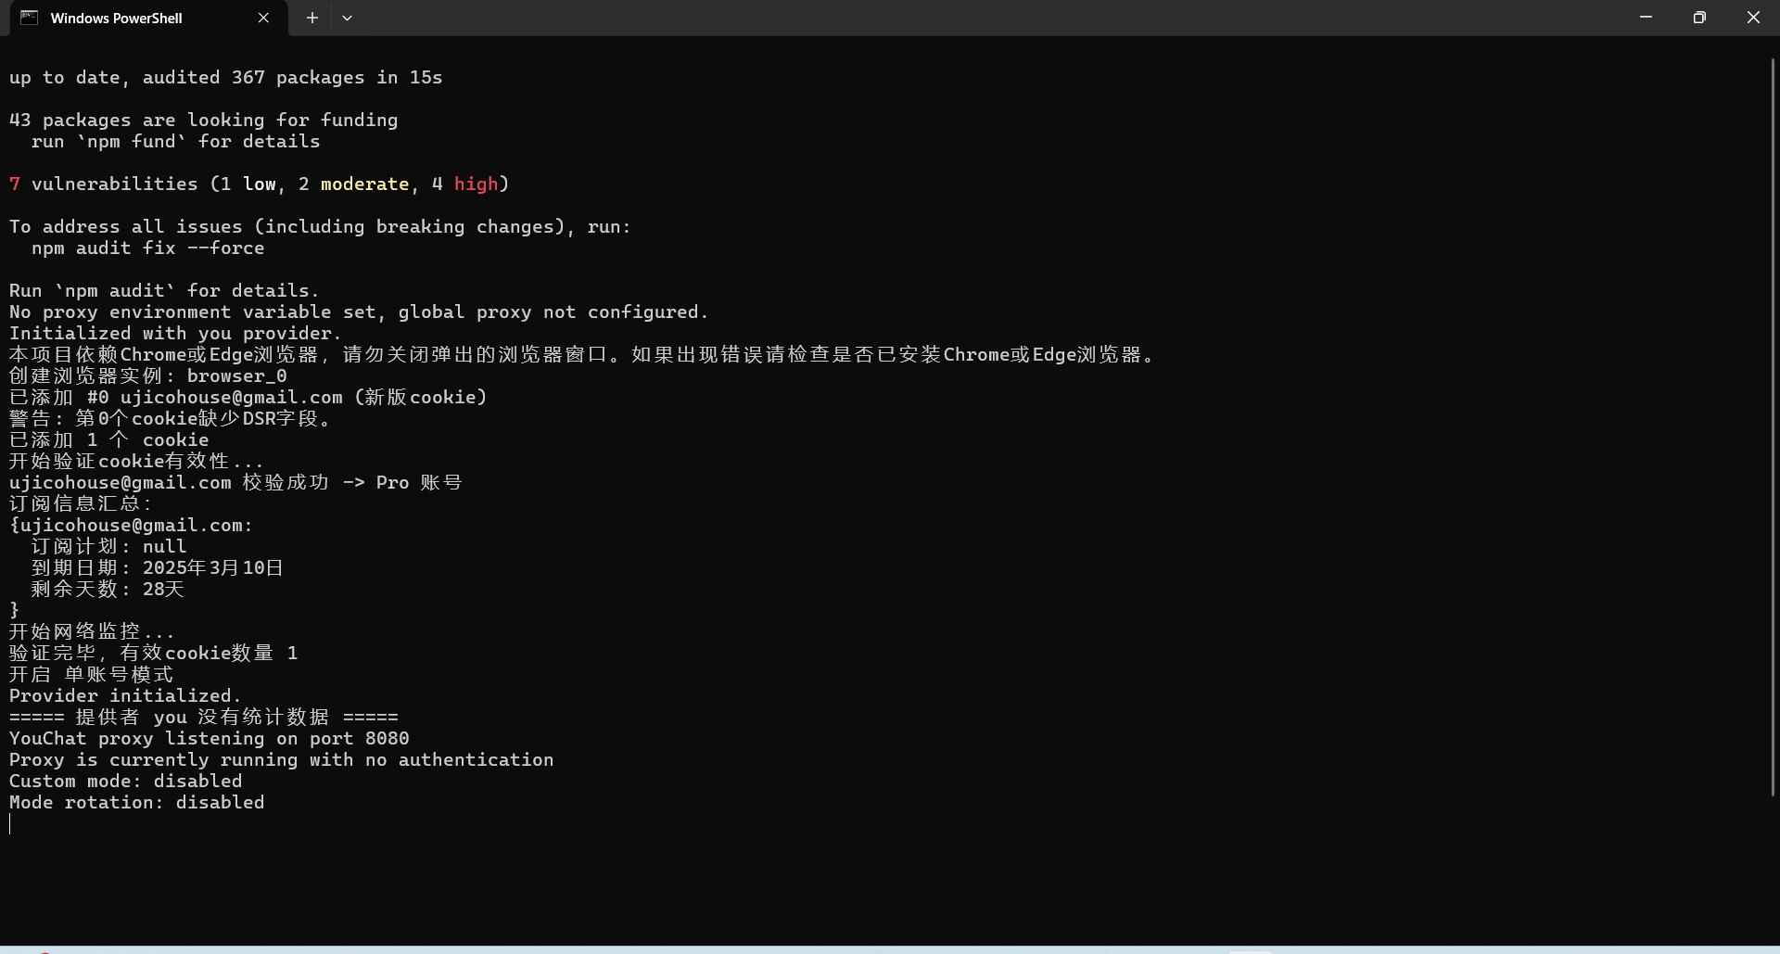Click the yellow word "moderate"
The image size is (1780, 954).
[x=364, y=184]
